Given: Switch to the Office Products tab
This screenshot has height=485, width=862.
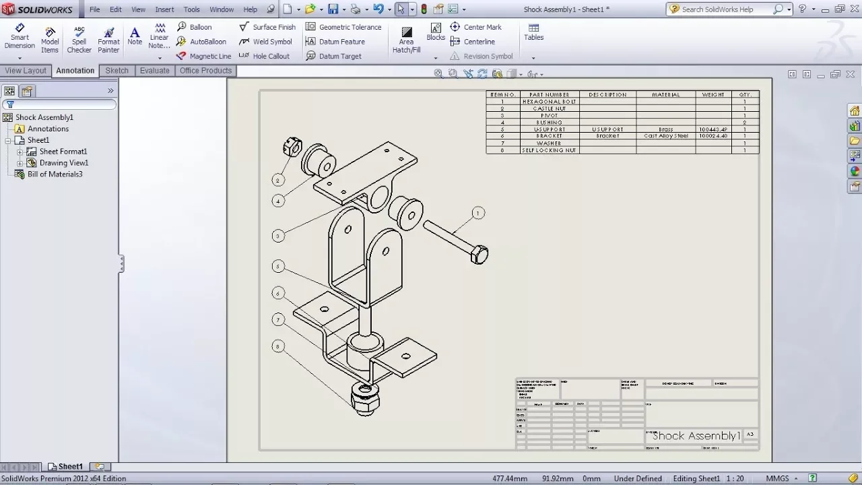Looking at the screenshot, I should click(x=205, y=71).
